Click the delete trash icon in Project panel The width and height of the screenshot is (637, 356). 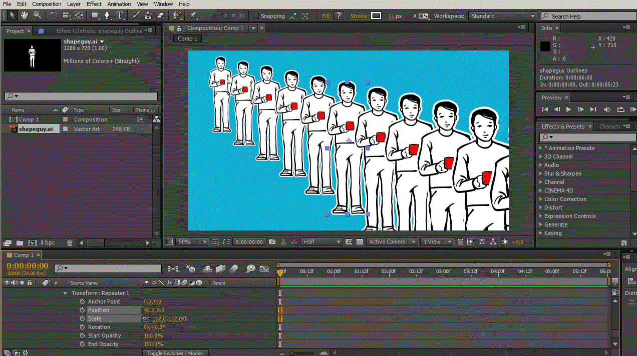70,243
